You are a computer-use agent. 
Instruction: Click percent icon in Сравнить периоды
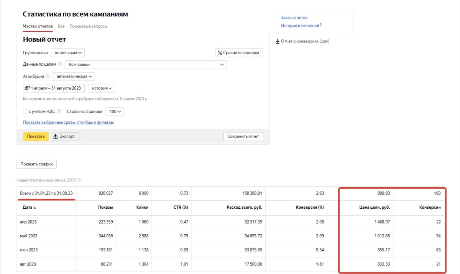220,53
